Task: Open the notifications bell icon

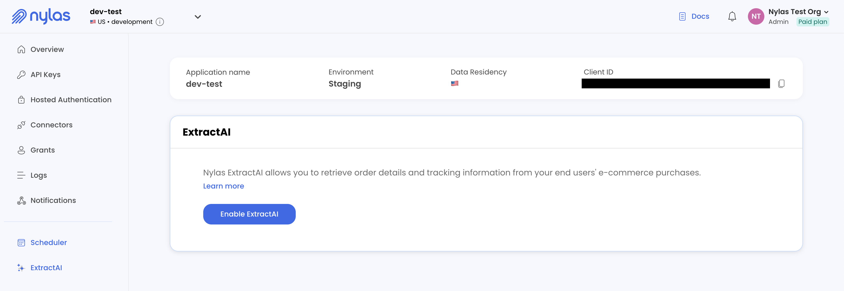Action: (x=732, y=16)
